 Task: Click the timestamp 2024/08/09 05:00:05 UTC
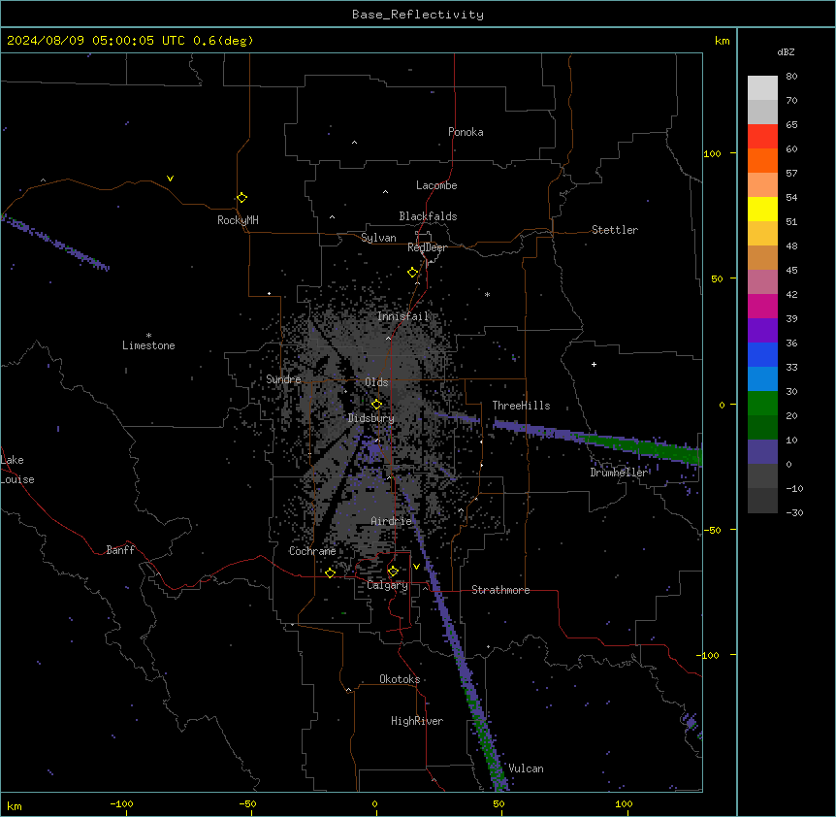96,41
